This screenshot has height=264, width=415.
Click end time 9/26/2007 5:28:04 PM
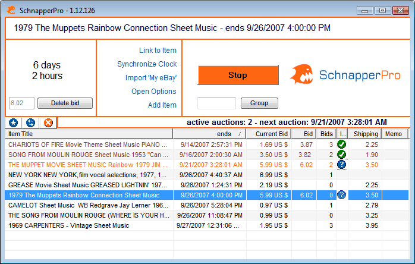click(212, 205)
